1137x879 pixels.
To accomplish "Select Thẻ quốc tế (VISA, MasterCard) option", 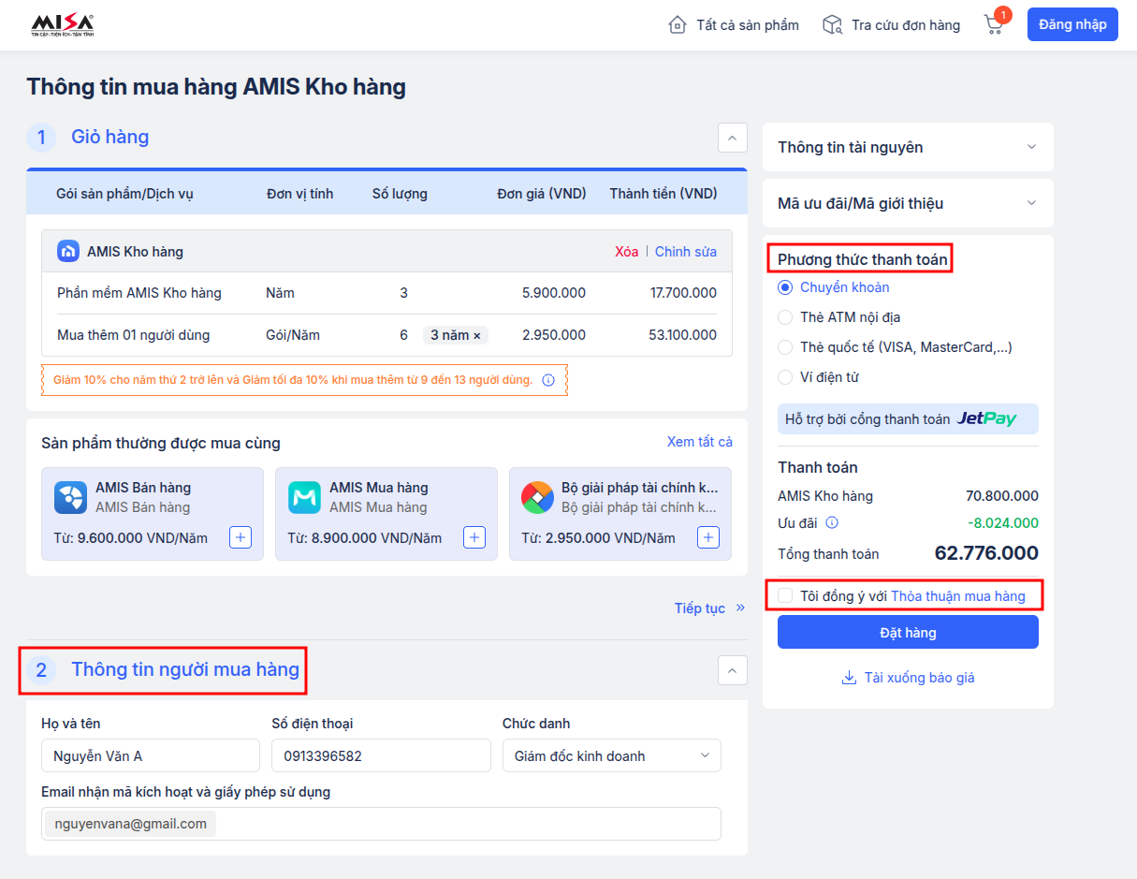I will point(785,347).
